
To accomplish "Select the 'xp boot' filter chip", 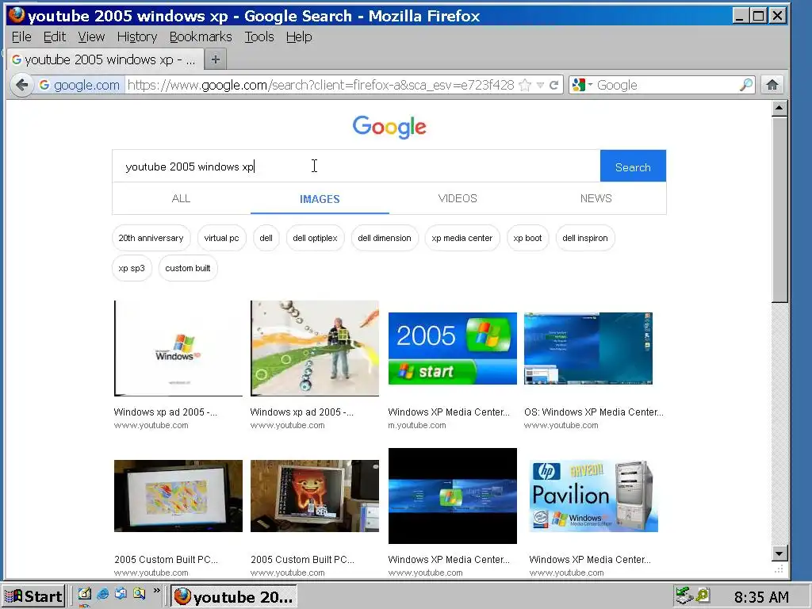I will [527, 238].
